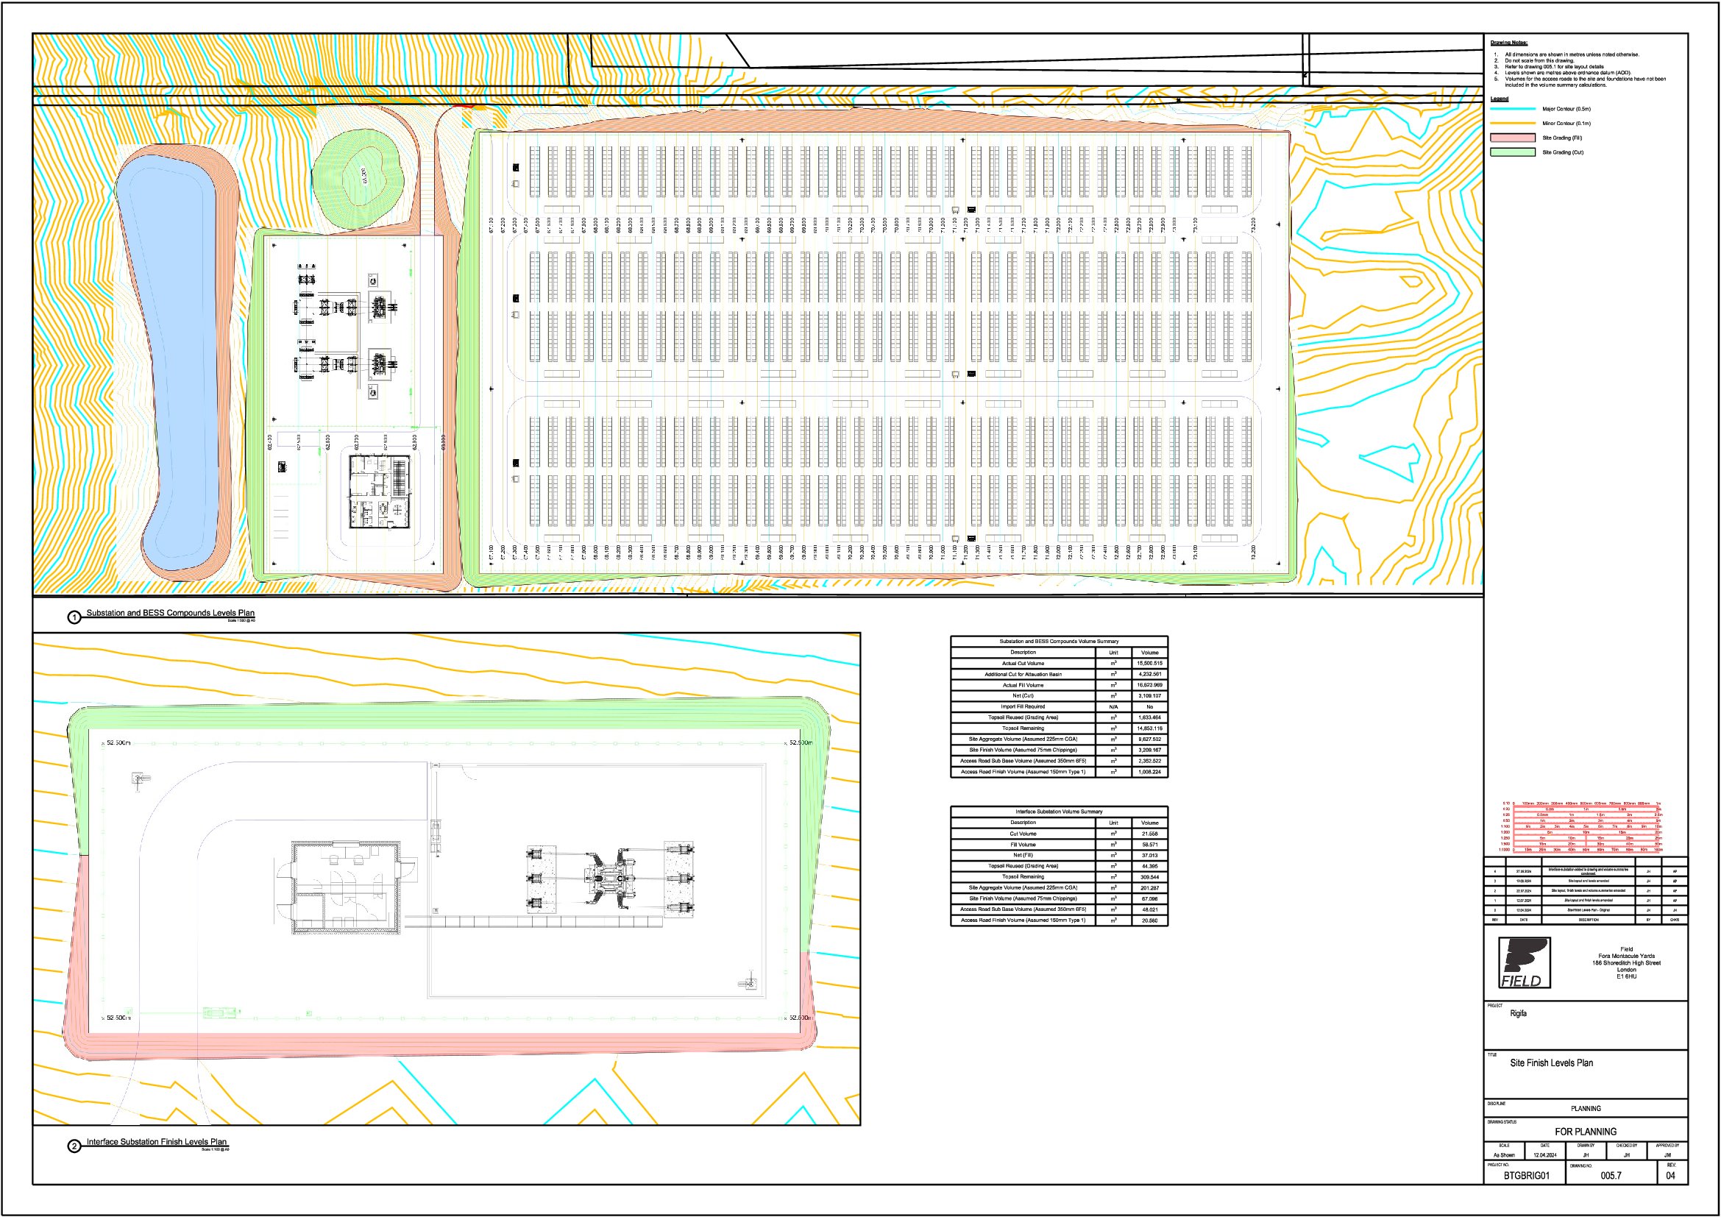Screen dimensions: 1721x1217
Task: Click the green Site Grading (Cut) swatch
Action: tap(1513, 152)
